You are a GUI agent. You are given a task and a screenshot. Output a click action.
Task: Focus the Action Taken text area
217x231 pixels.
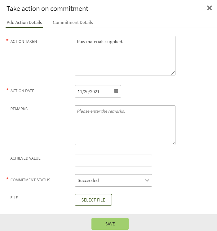point(125,55)
